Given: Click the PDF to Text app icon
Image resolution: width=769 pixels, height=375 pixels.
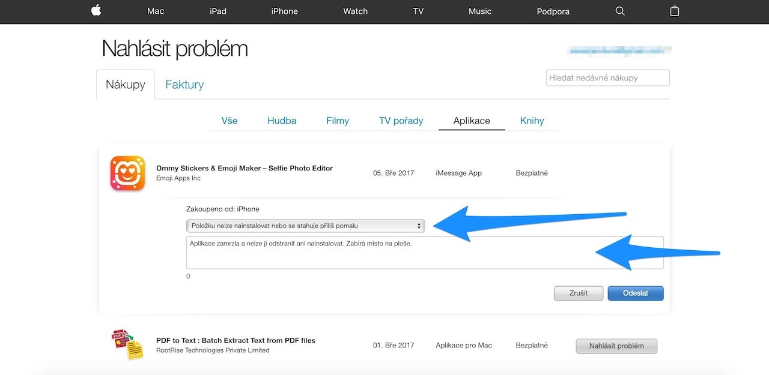Looking at the screenshot, I should [x=127, y=344].
